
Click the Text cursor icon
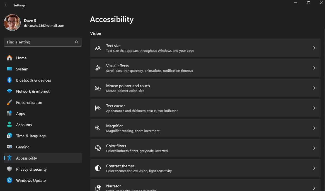[x=98, y=108]
